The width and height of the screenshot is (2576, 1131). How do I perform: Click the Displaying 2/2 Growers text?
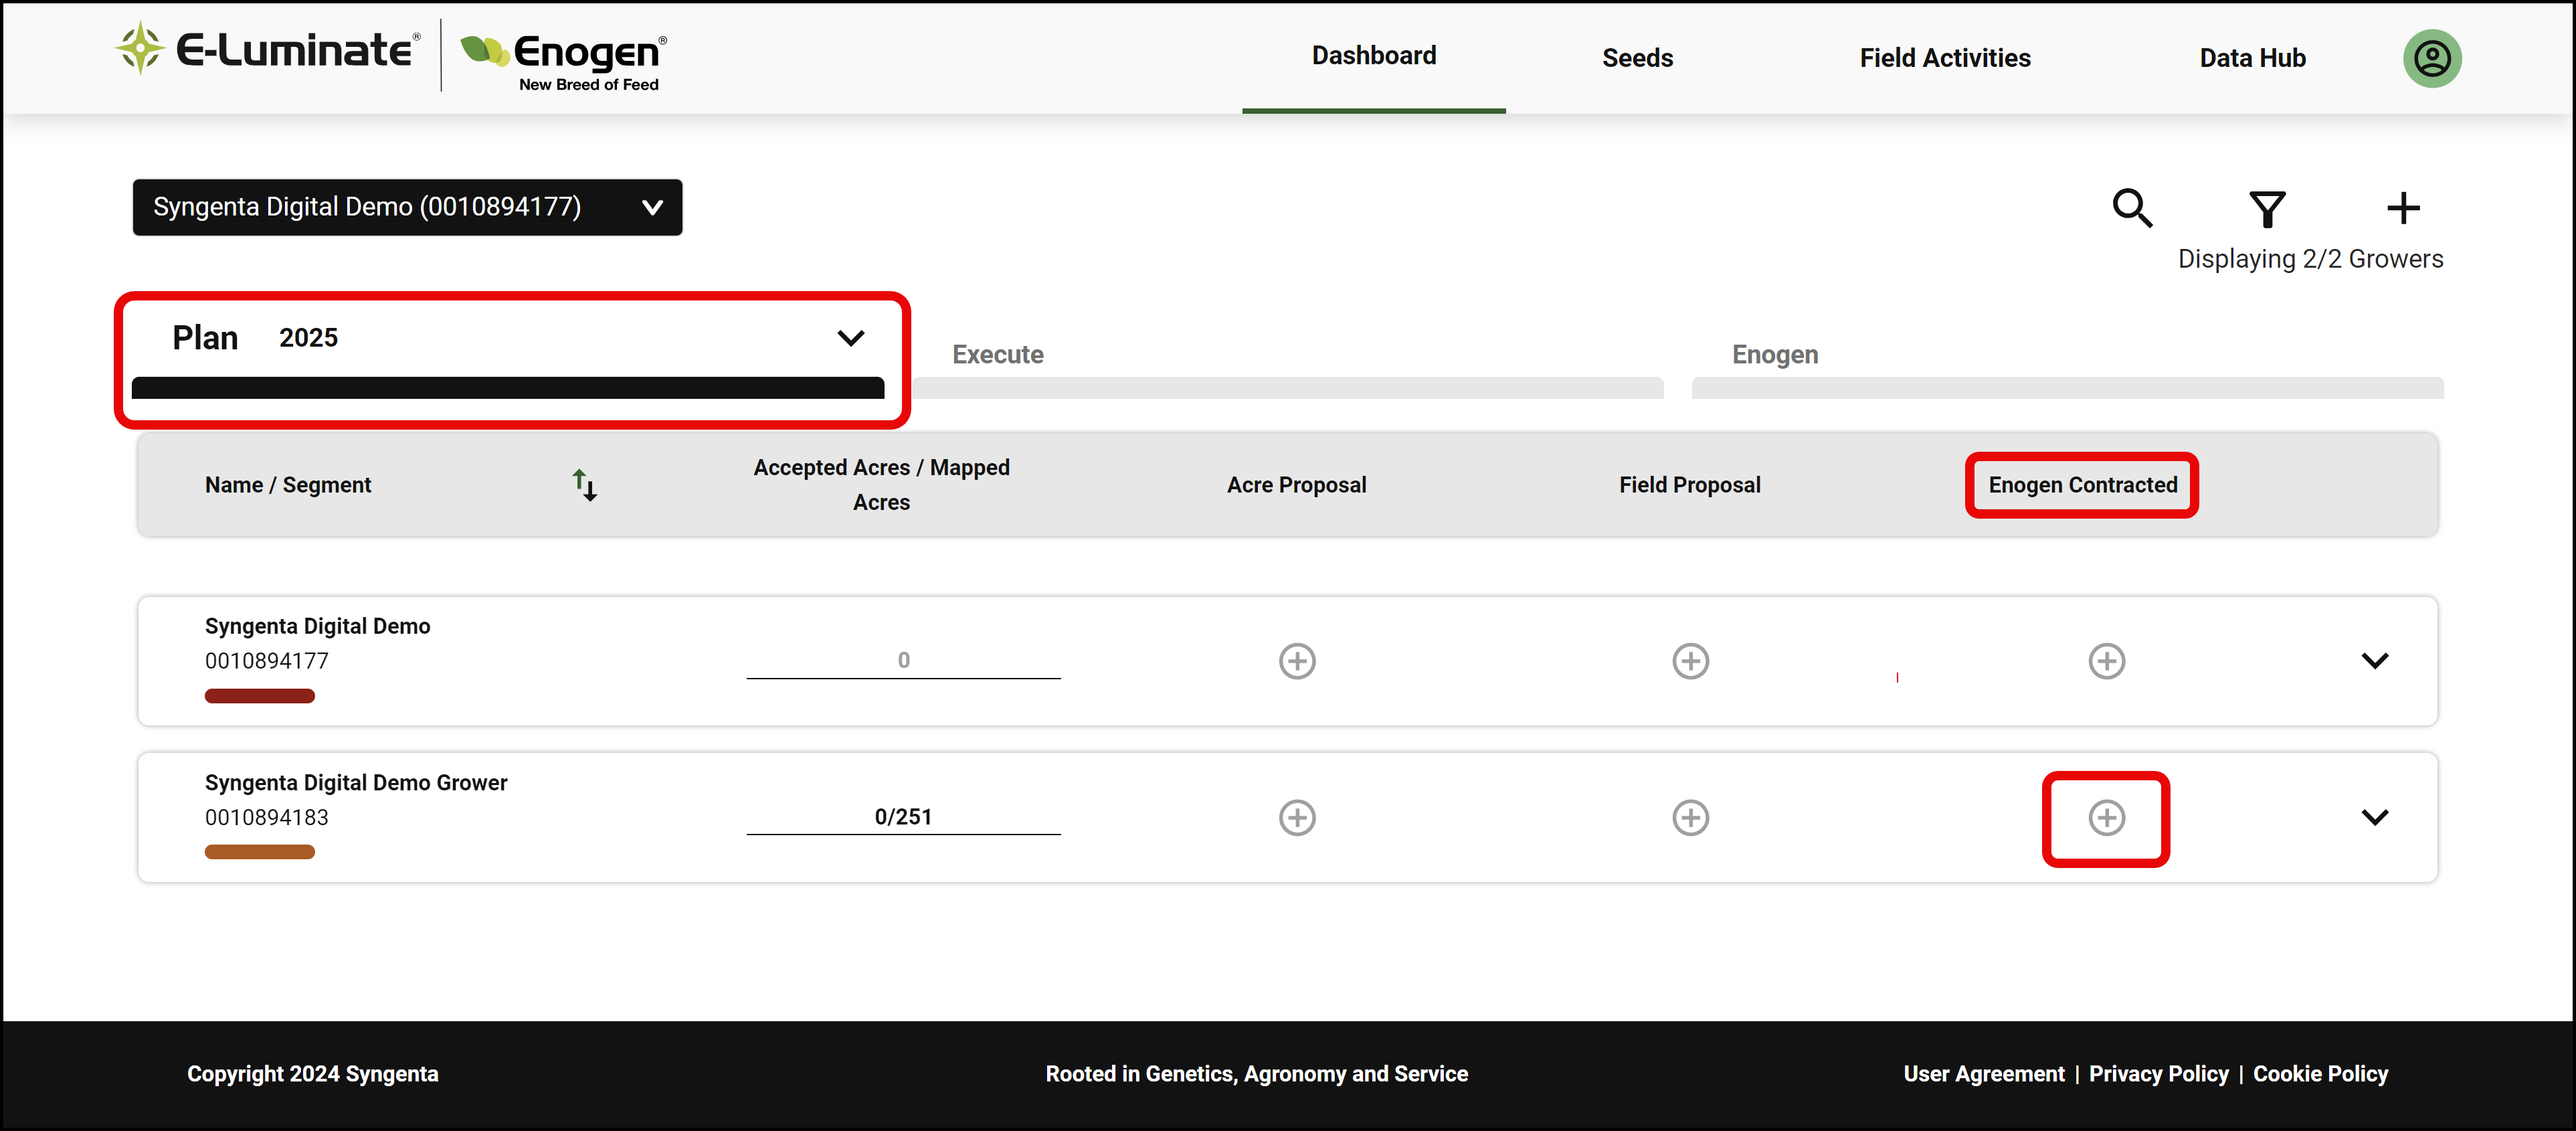[x=2310, y=259]
